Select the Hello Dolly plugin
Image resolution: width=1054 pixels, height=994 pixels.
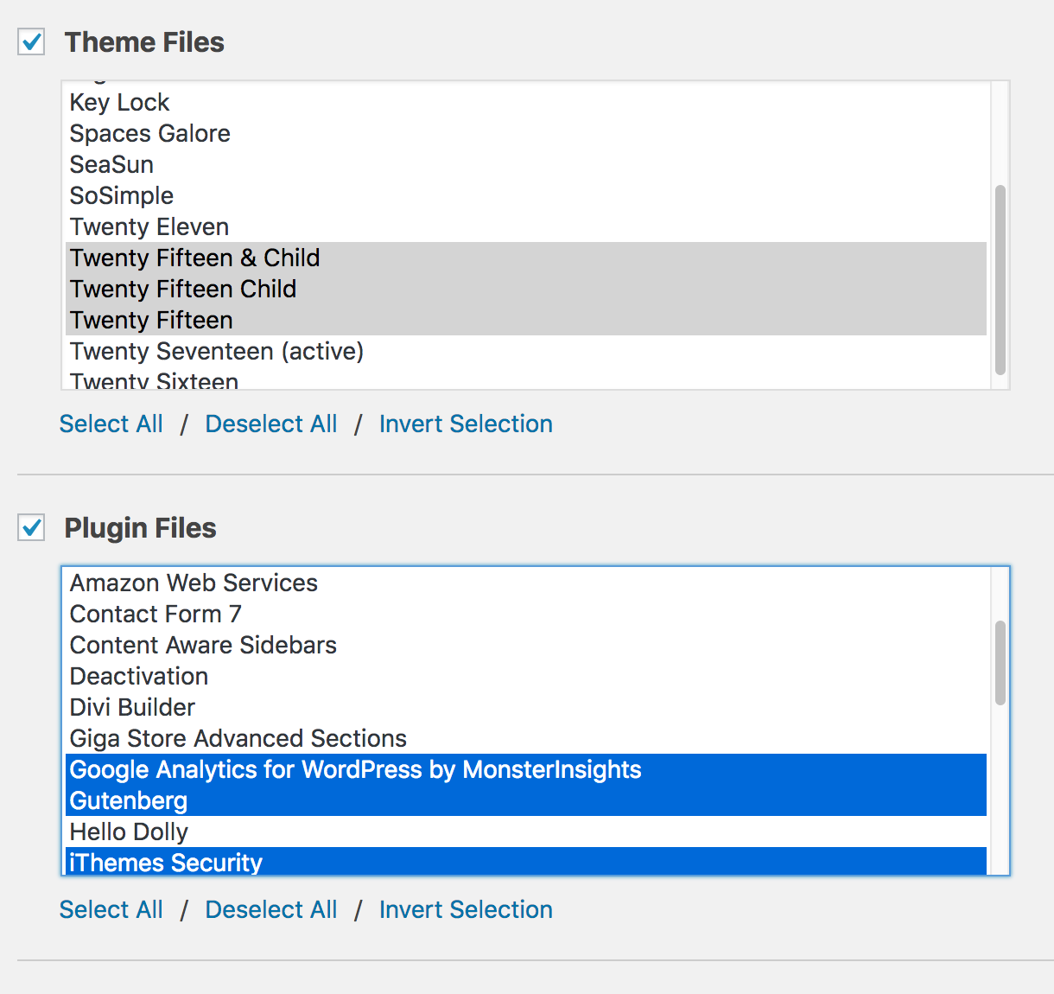pos(128,832)
